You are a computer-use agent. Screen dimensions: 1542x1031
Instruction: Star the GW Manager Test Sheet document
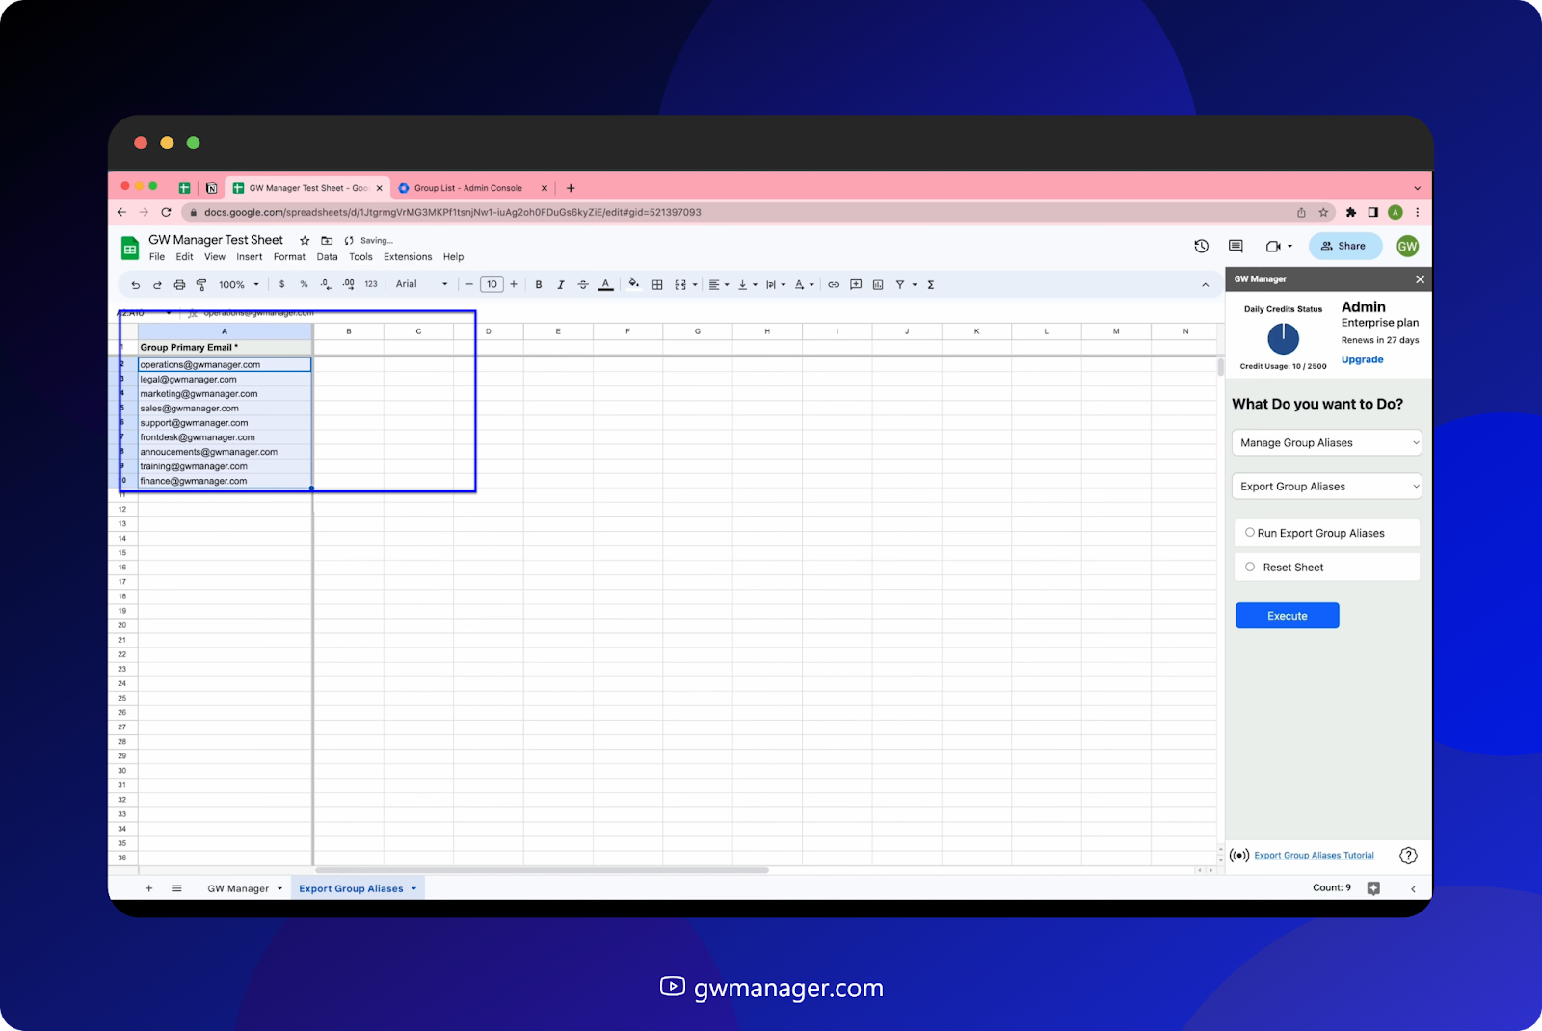click(x=305, y=241)
